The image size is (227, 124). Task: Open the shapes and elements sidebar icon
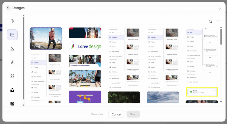pos(12,76)
